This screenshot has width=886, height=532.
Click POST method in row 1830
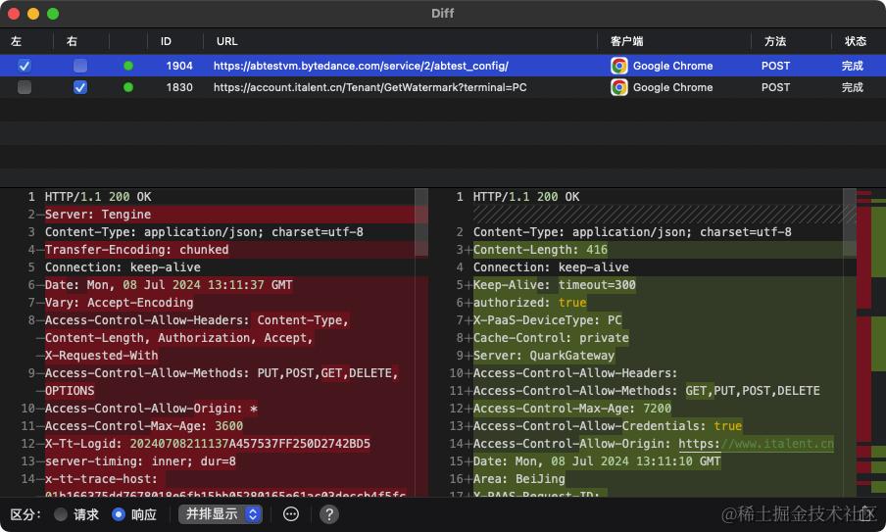[x=775, y=87]
